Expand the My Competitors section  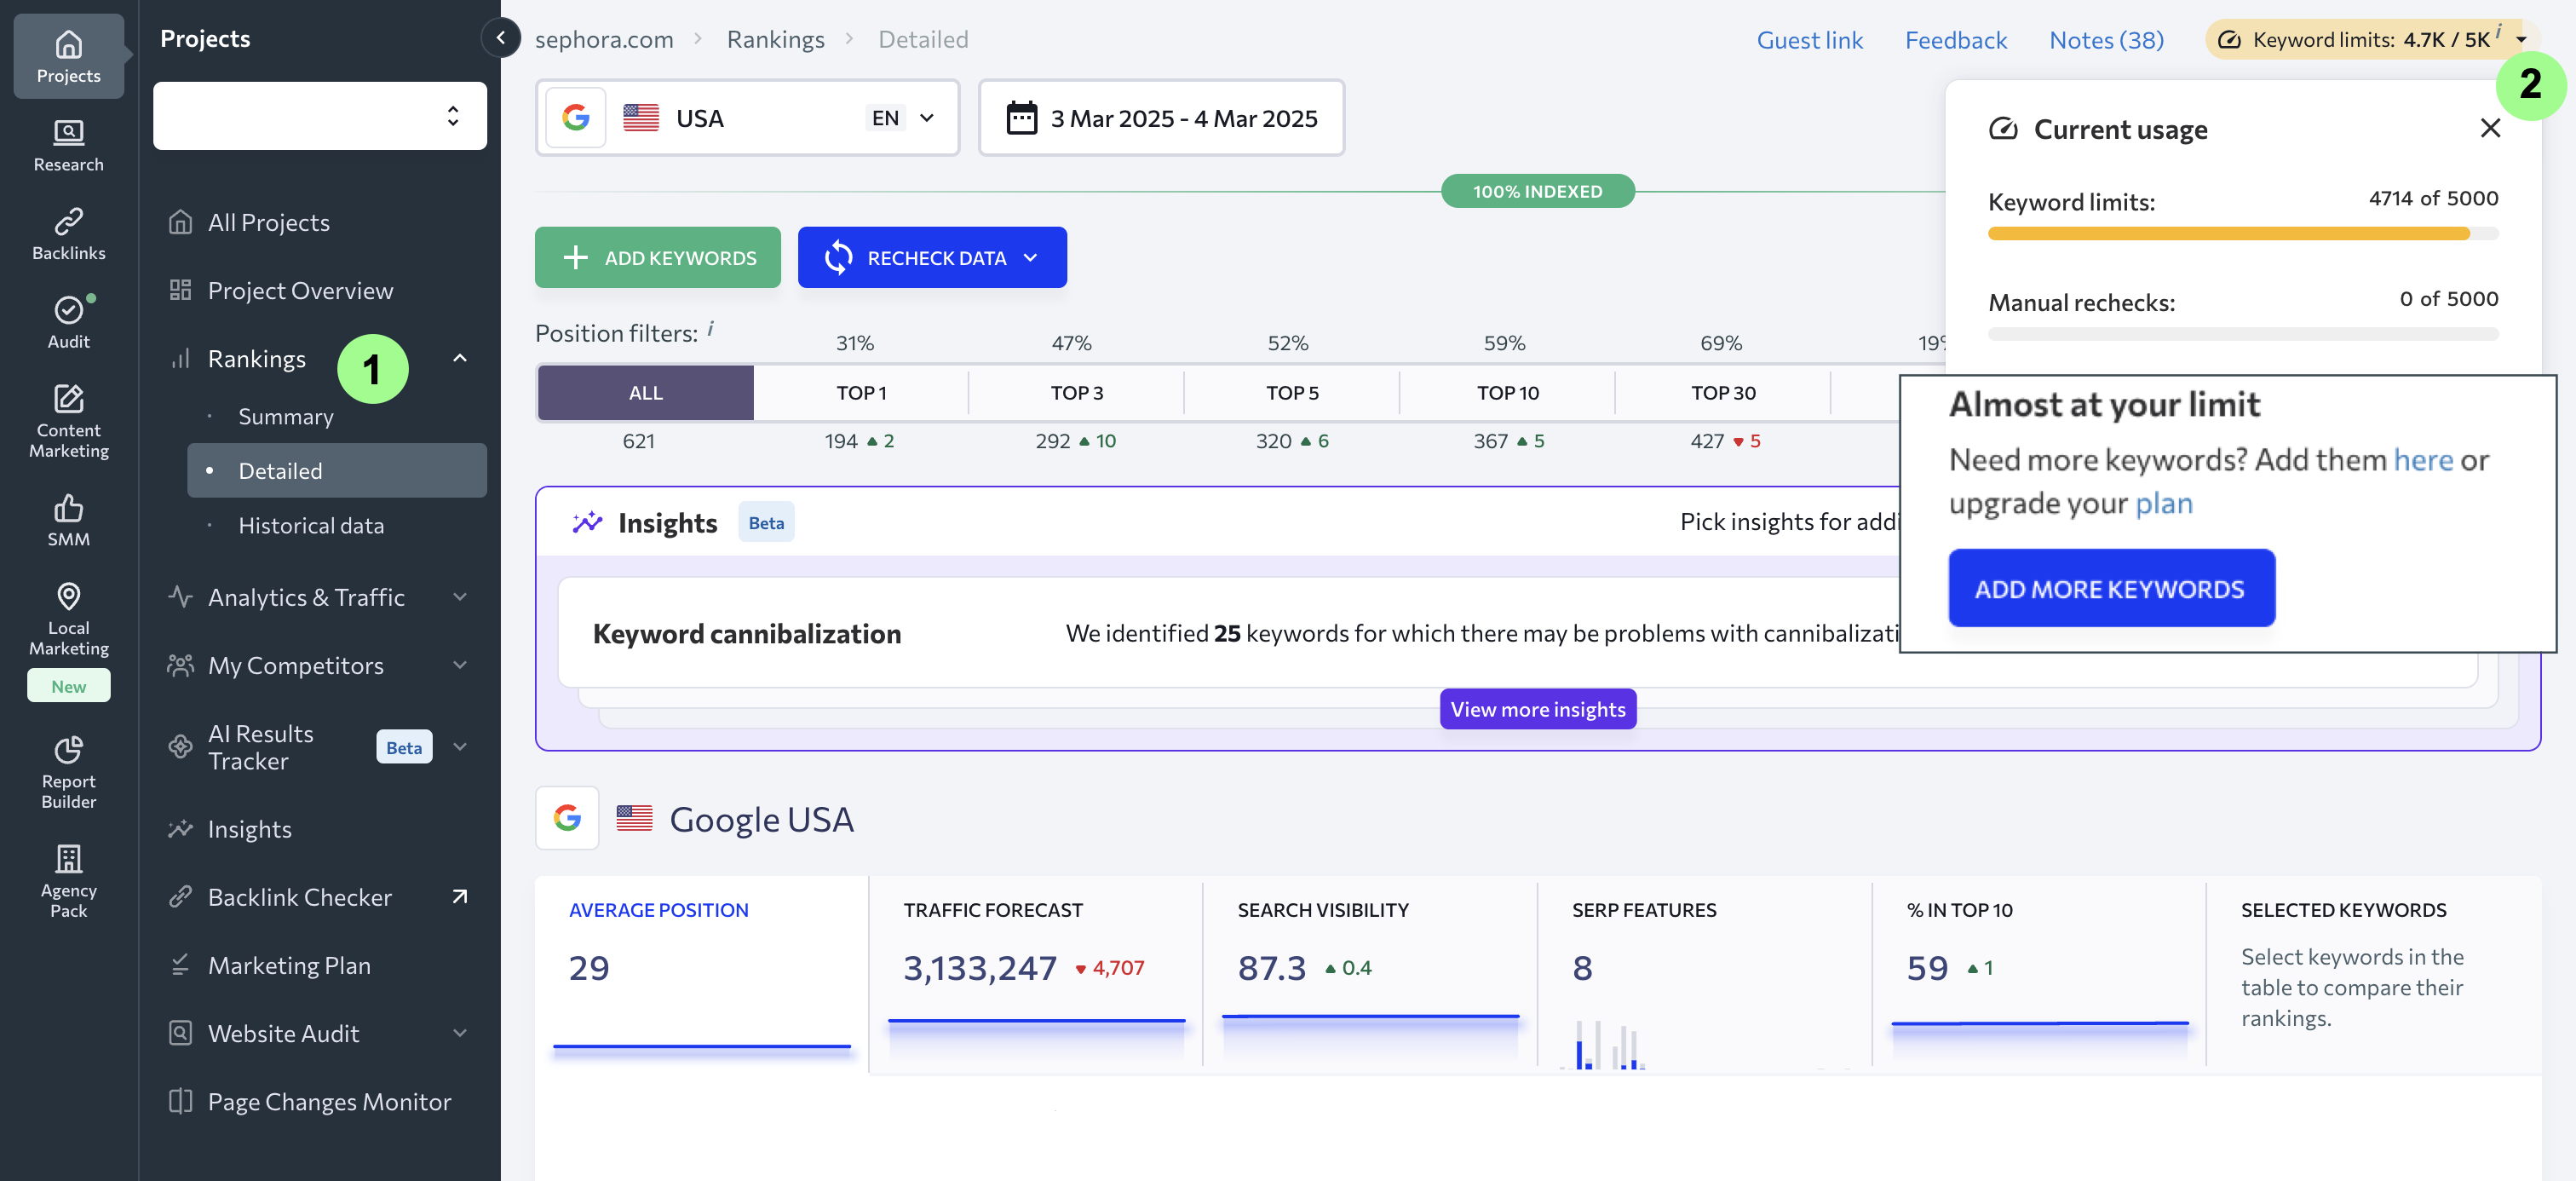[460, 665]
